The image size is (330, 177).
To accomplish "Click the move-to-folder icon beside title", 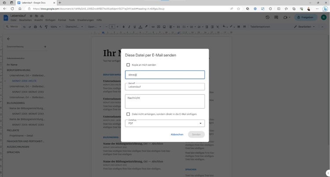I will pyautogui.click(x=37, y=16).
